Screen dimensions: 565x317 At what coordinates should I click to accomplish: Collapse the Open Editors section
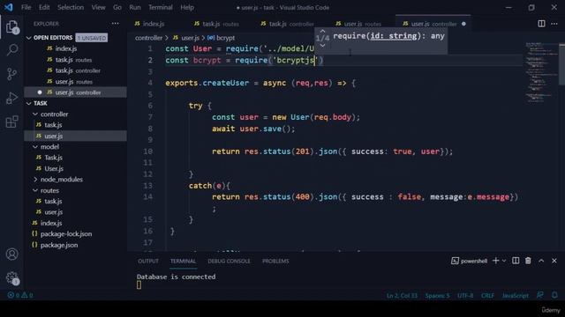[x=29, y=38]
